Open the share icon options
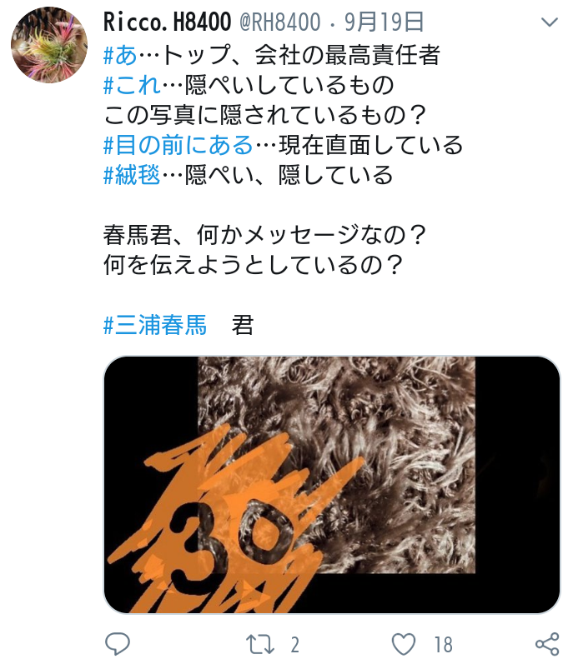 click(547, 644)
